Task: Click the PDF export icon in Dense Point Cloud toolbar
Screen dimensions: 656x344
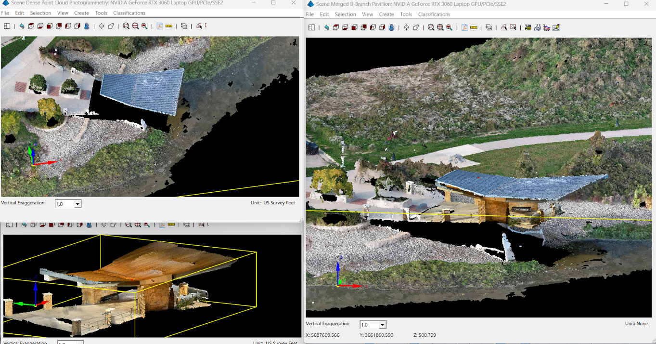Action: (160, 26)
